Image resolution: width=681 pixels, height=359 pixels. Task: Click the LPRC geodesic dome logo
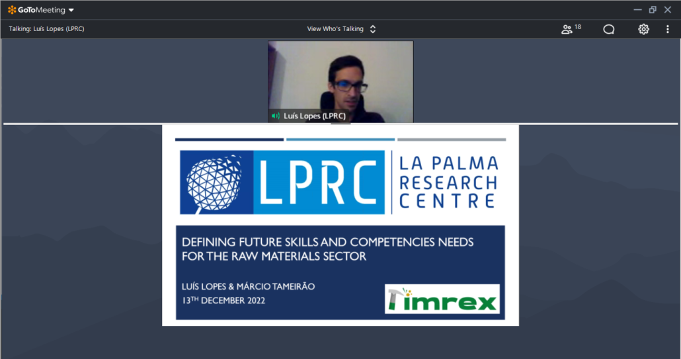[216, 182]
